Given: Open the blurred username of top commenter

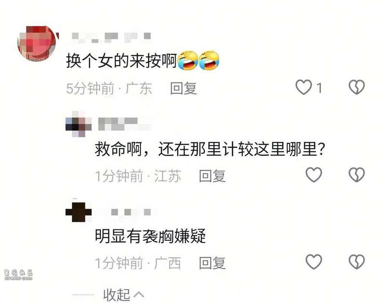Looking at the screenshot, I should [x=111, y=38].
